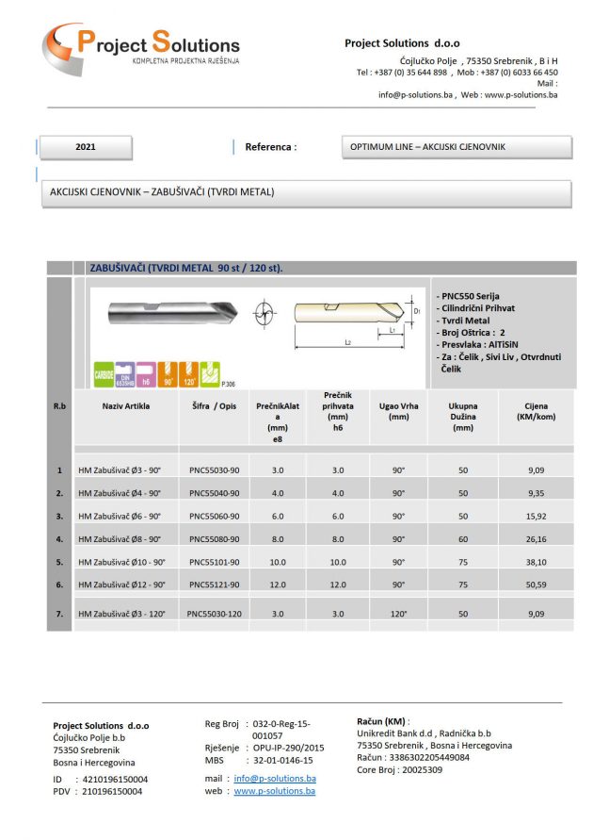The width and height of the screenshot is (593, 840).
Task: Select the HM Zabušivač Ø3 - 120° row
Action: click(121, 613)
